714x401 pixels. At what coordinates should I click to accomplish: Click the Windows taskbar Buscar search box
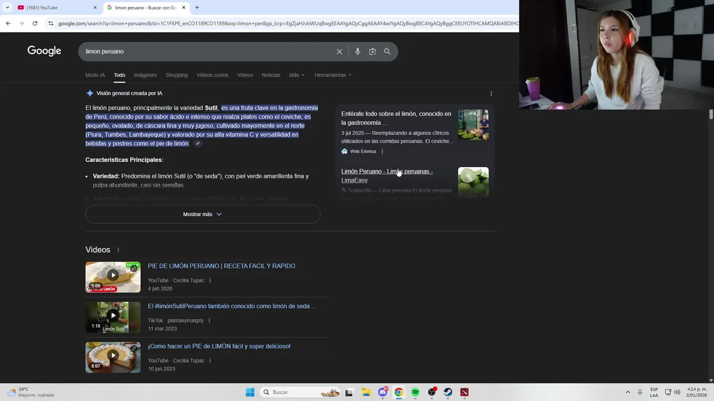(x=301, y=392)
